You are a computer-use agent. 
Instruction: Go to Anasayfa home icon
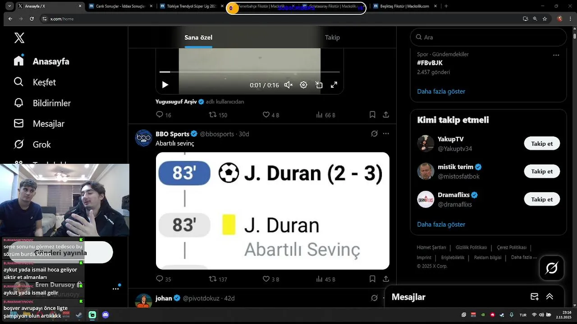click(18, 61)
